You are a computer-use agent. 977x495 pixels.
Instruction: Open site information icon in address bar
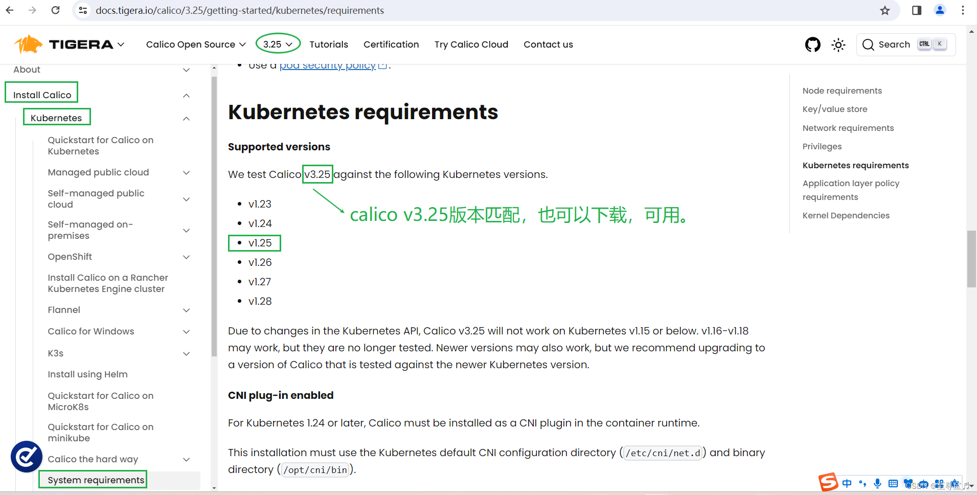(83, 10)
